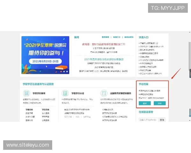The width and height of the screenshot is (191, 153).
Task: Open 图像校对 link under 学籍查询
Action: pos(29,120)
